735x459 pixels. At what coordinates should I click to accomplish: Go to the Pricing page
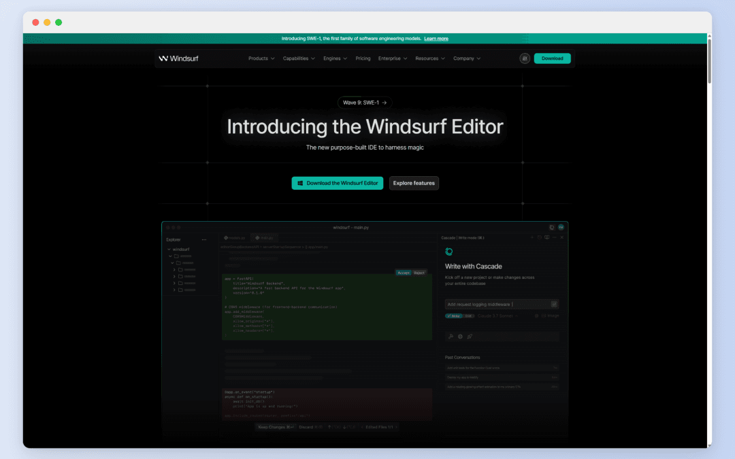[x=363, y=58]
